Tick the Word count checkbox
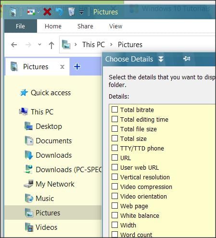 point(114,234)
